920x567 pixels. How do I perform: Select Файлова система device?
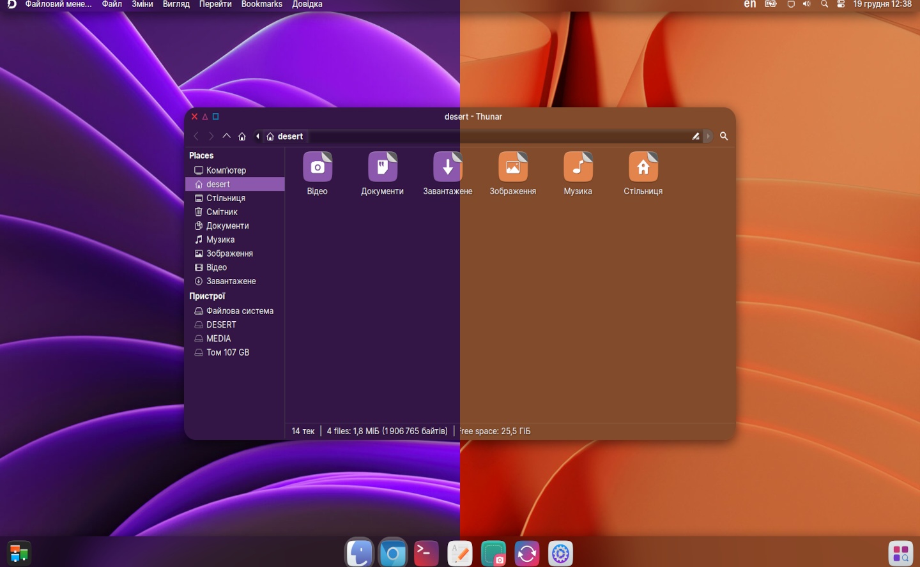239,311
